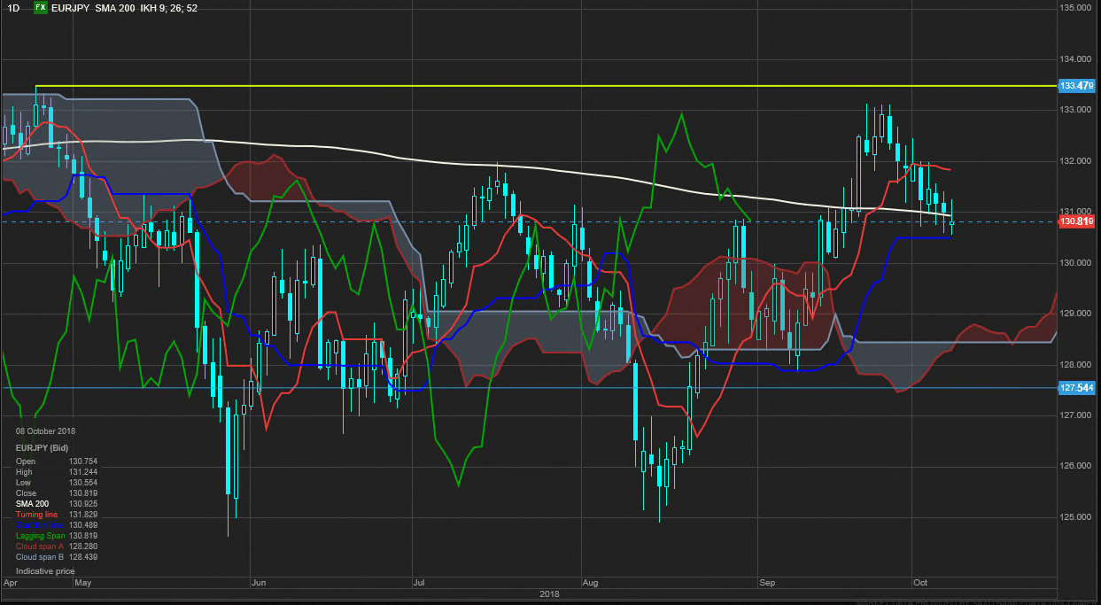The width and height of the screenshot is (1101, 605).
Task: Click the Close label in the legend
Action: [26, 493]
